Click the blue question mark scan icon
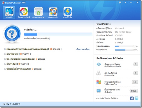 coord(12,34)
